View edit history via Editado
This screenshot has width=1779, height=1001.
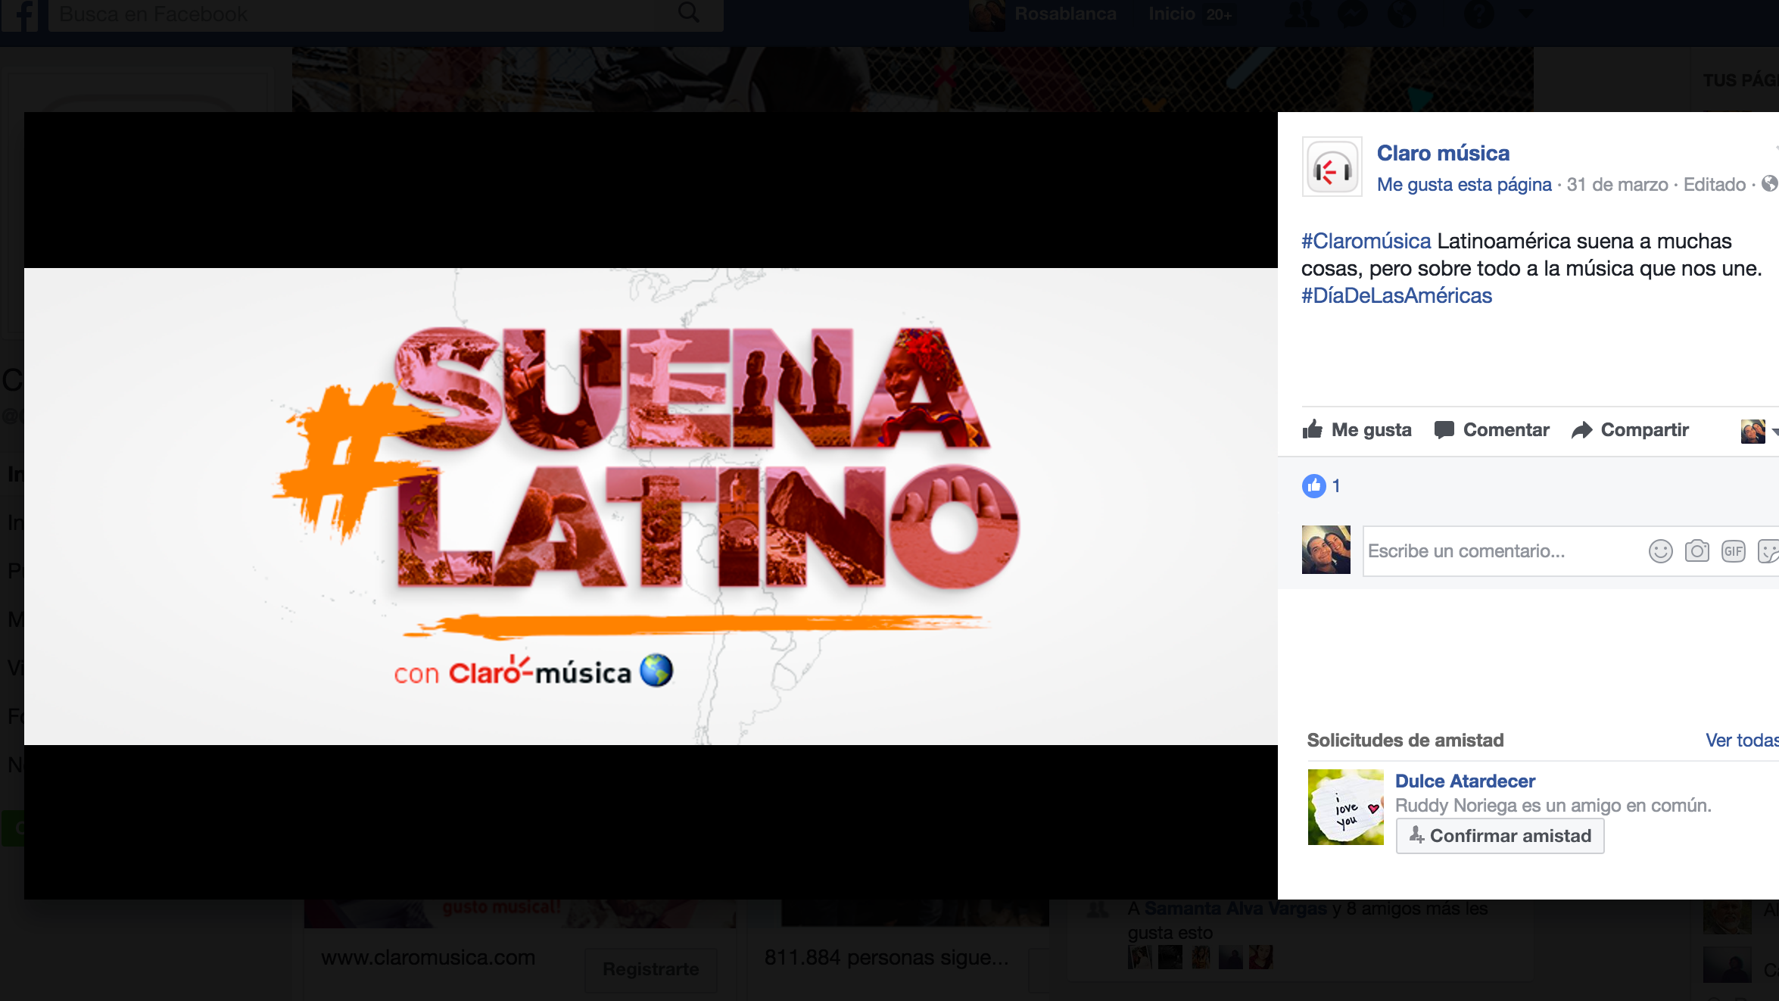click(x=1714, y=185)
